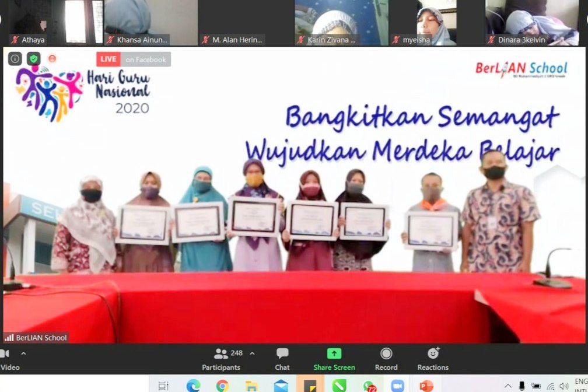The width and height of the screenshot is (588, 392).
Task: Expand video settings arrow next to Video
Action: click(x=23, y=353)
